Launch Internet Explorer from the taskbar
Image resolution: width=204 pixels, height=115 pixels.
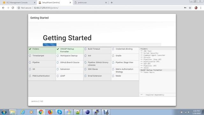[23, 112]
